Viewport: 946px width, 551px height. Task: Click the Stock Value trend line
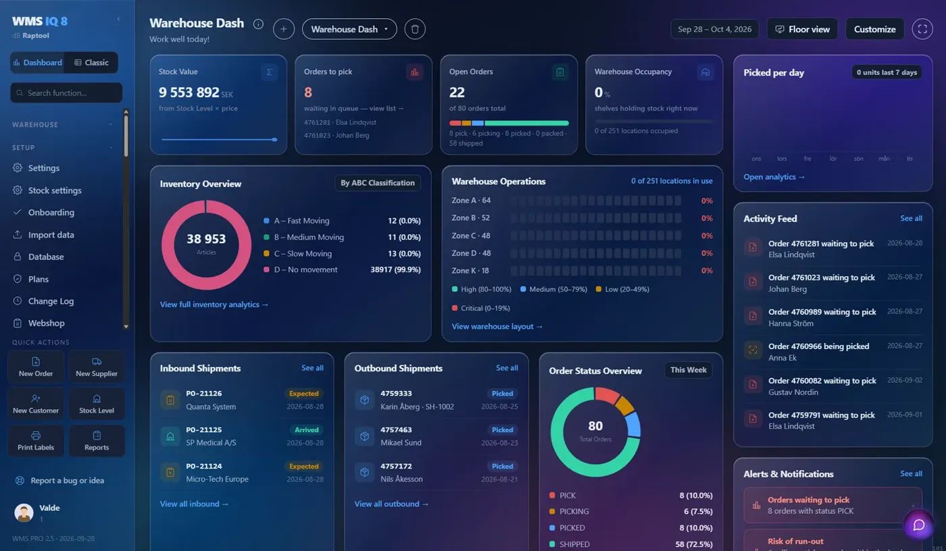[219, 140]
